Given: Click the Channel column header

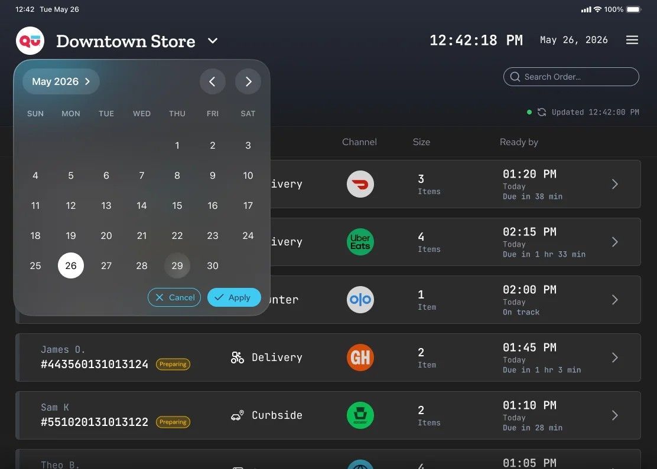Looking at the screenshot, I should pos(359,142).
